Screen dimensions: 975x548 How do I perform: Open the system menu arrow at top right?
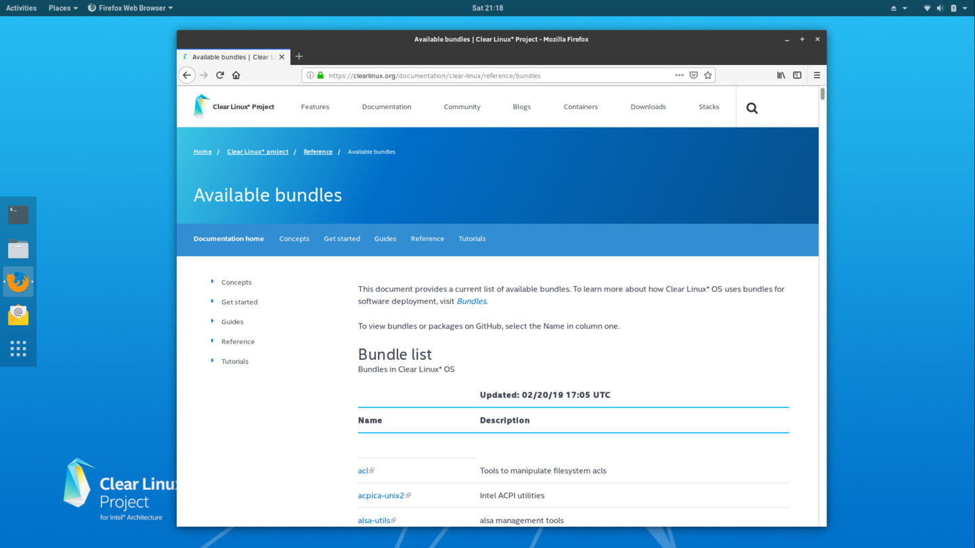(x=965, y=8)
